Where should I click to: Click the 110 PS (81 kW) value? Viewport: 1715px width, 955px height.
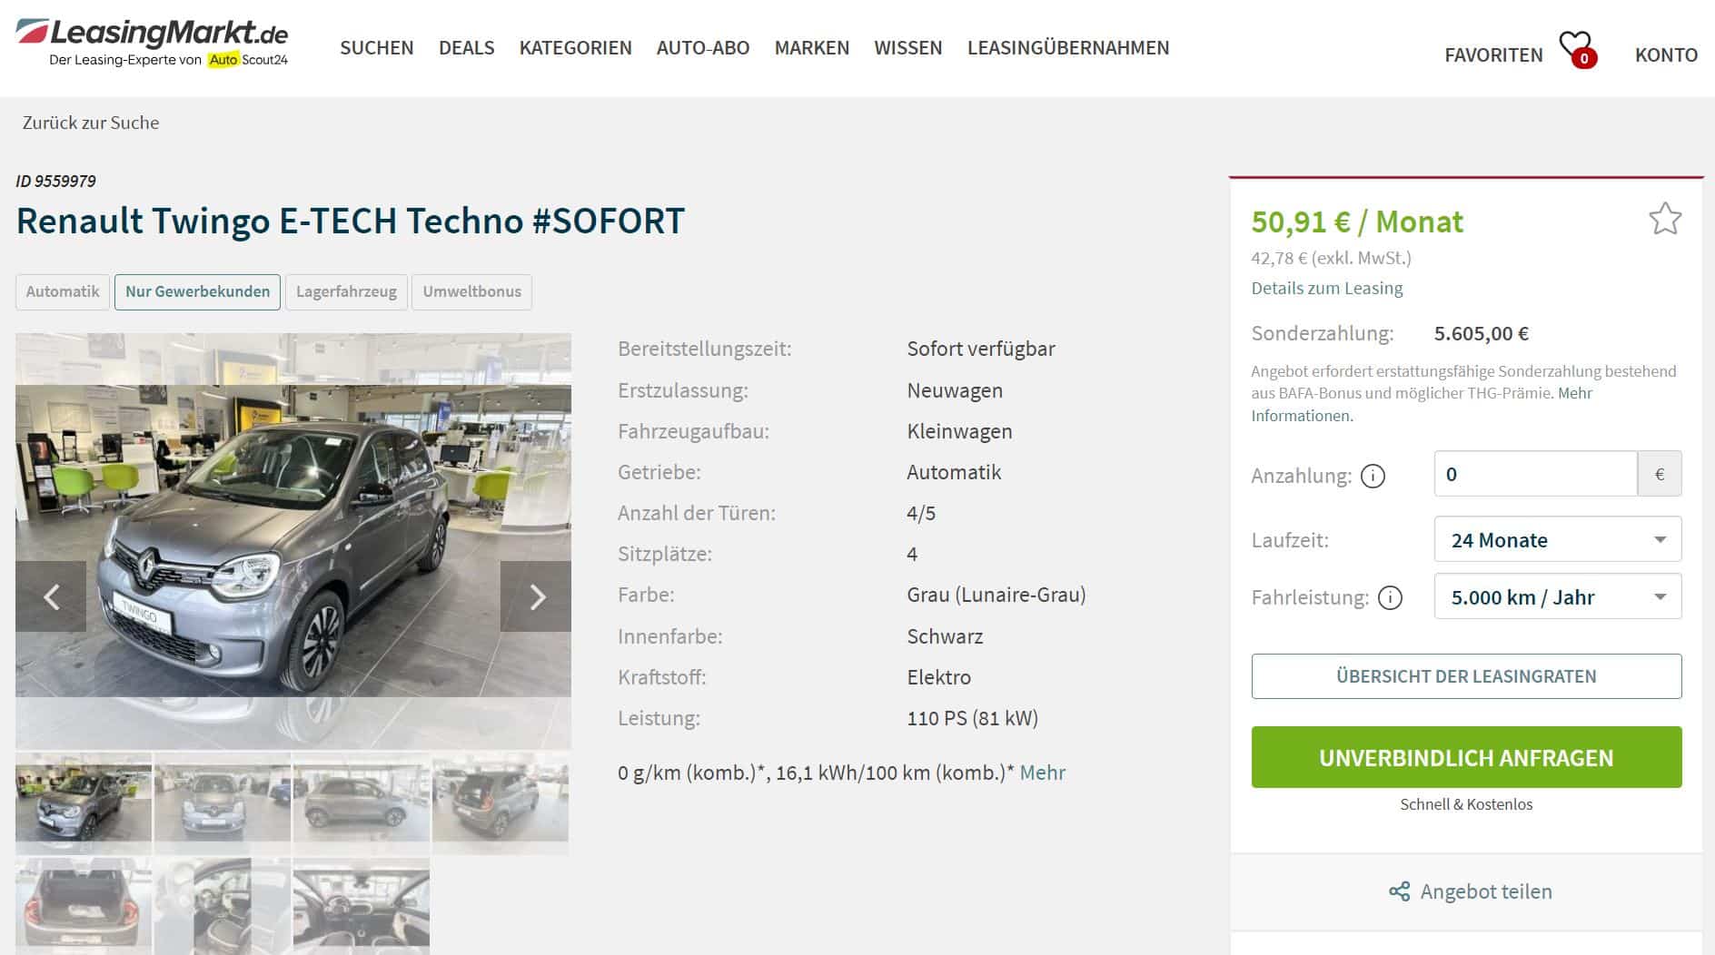(972, 718)
